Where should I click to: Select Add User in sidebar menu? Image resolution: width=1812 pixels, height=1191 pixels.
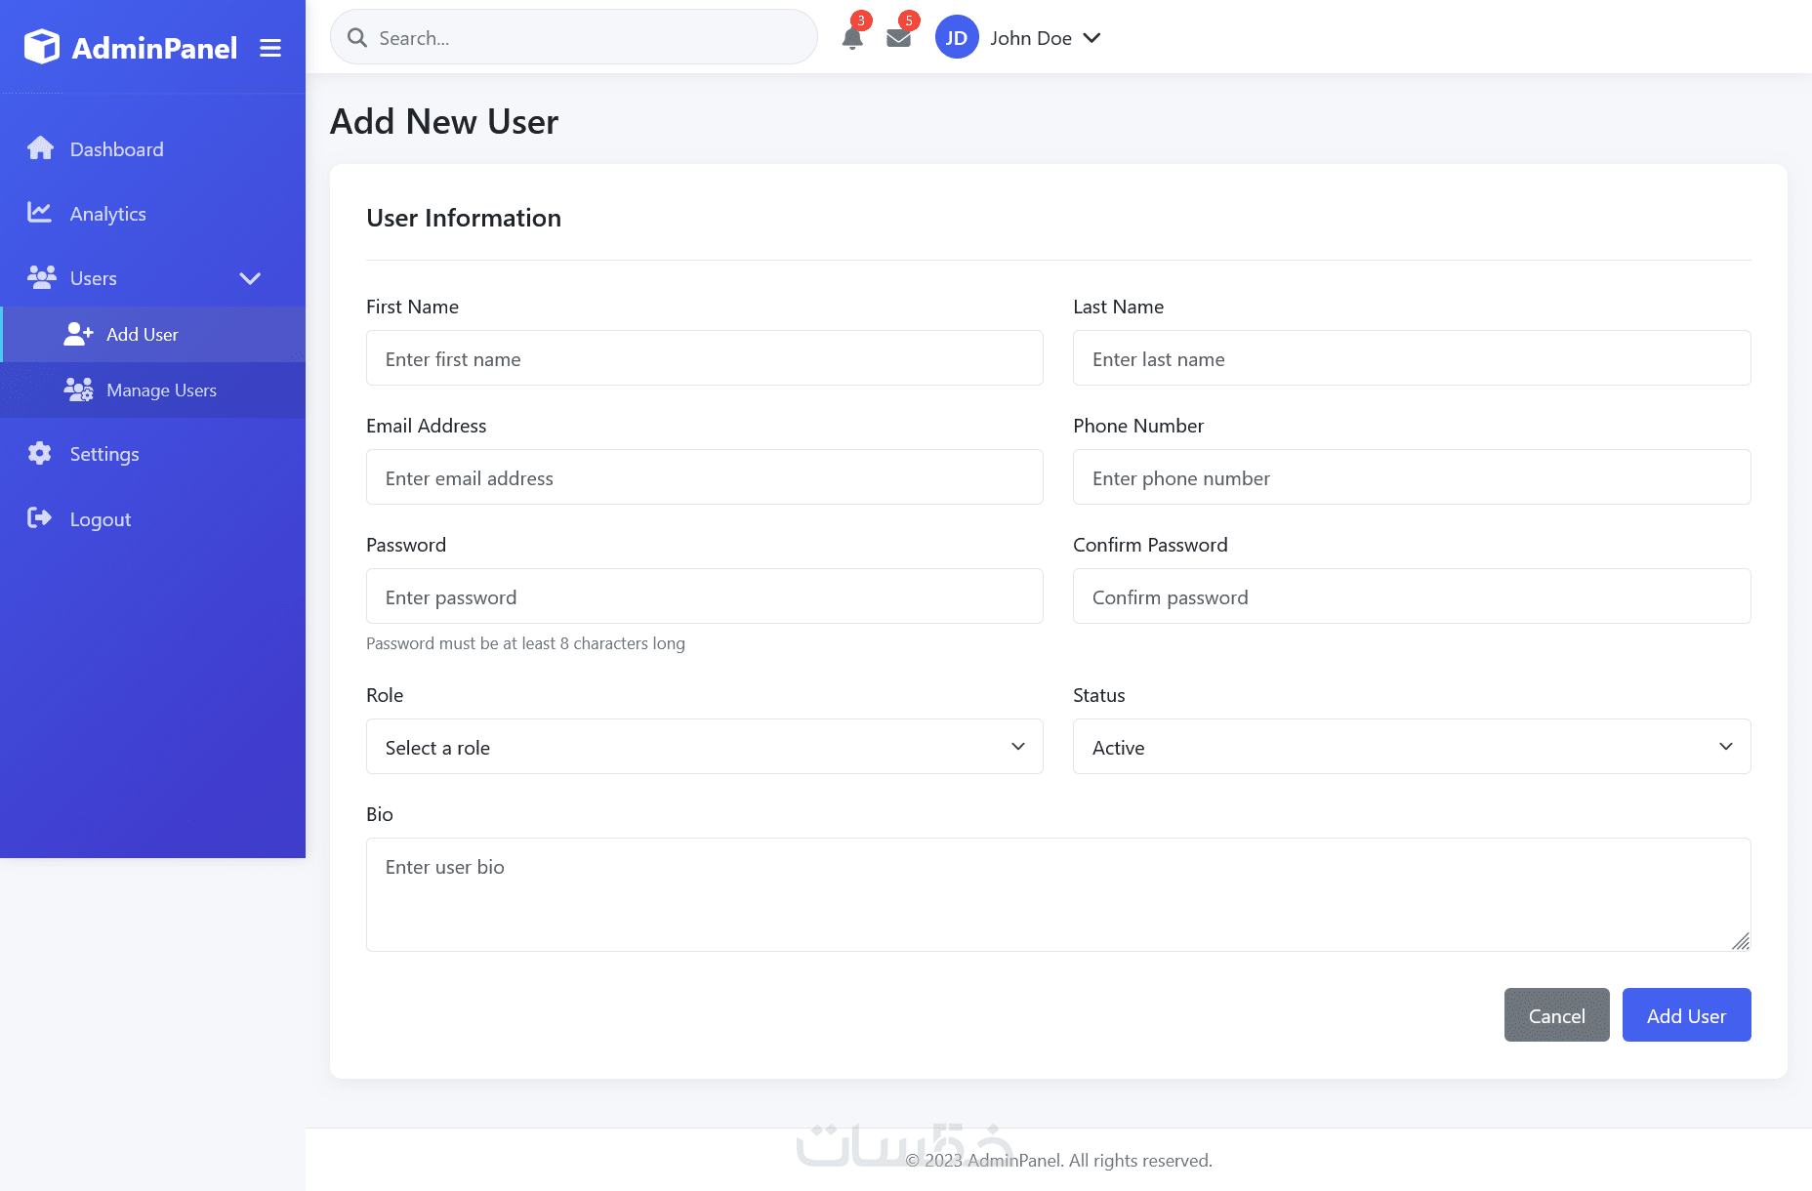click(x=143, y=335)
